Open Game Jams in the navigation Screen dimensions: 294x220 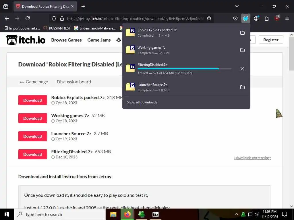(99, 40)
